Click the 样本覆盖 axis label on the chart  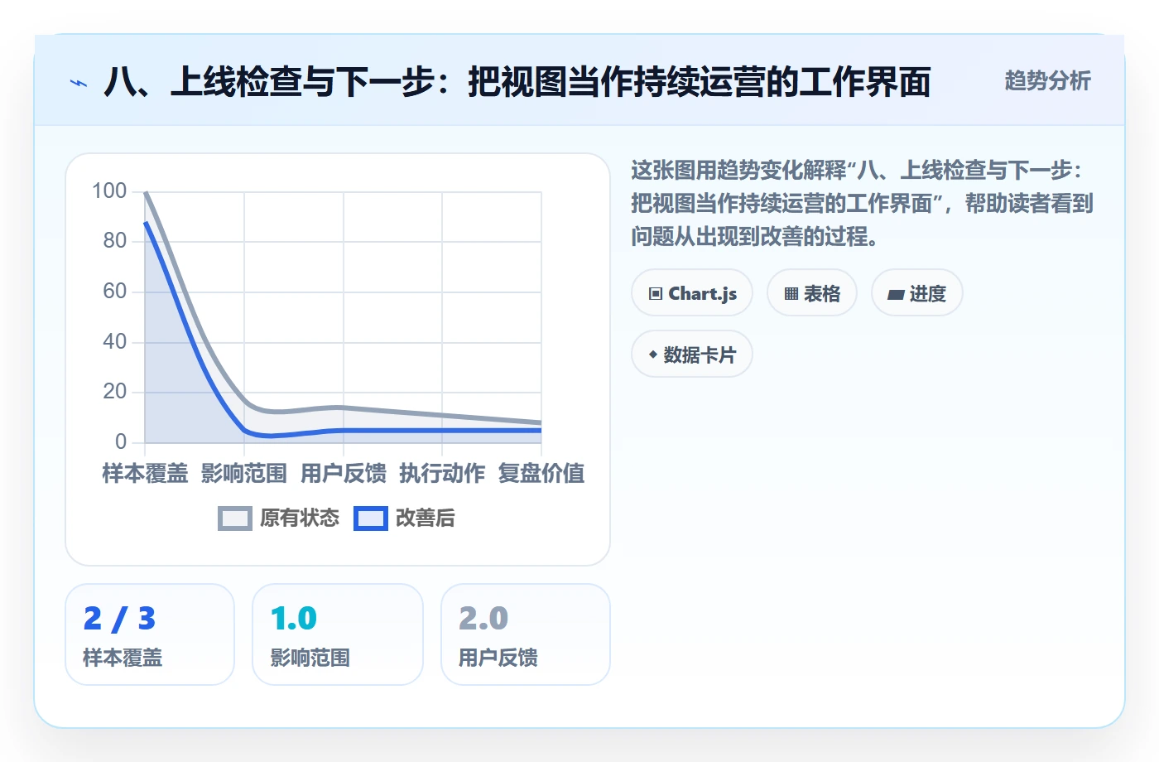[145, 474]
